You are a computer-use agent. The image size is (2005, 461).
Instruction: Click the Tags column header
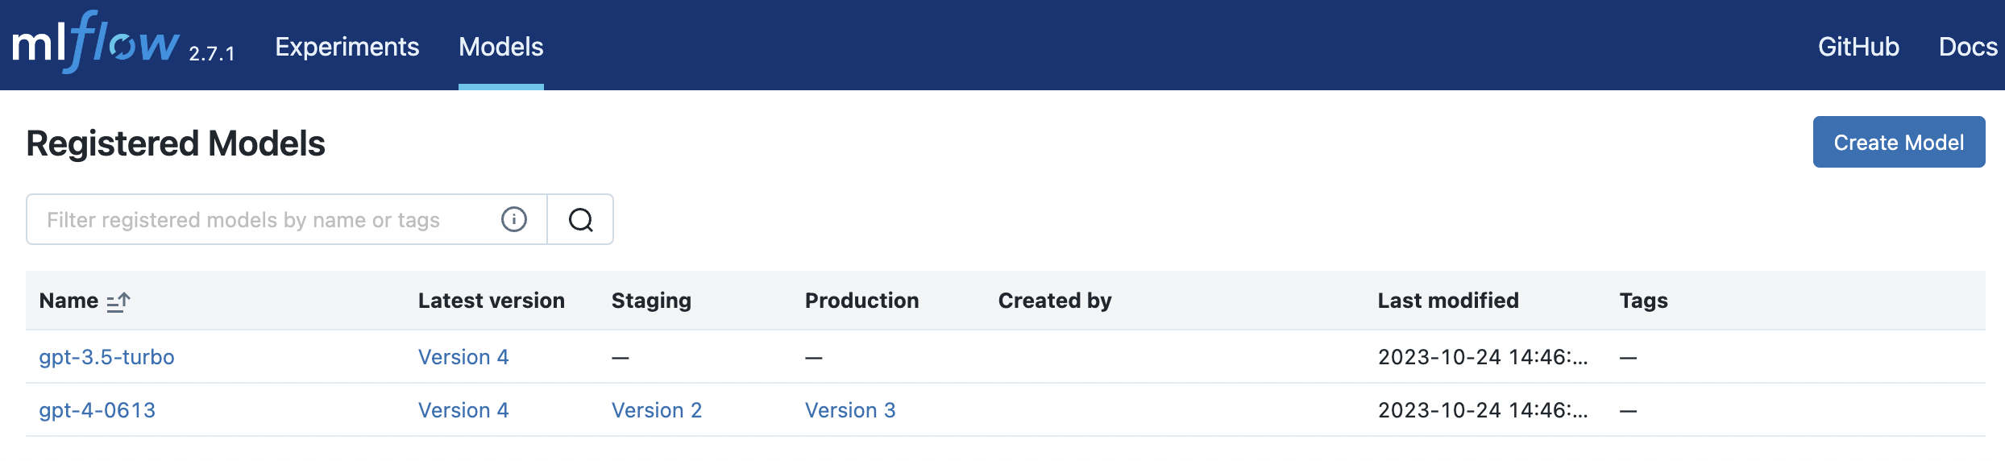click(1644, 301)
